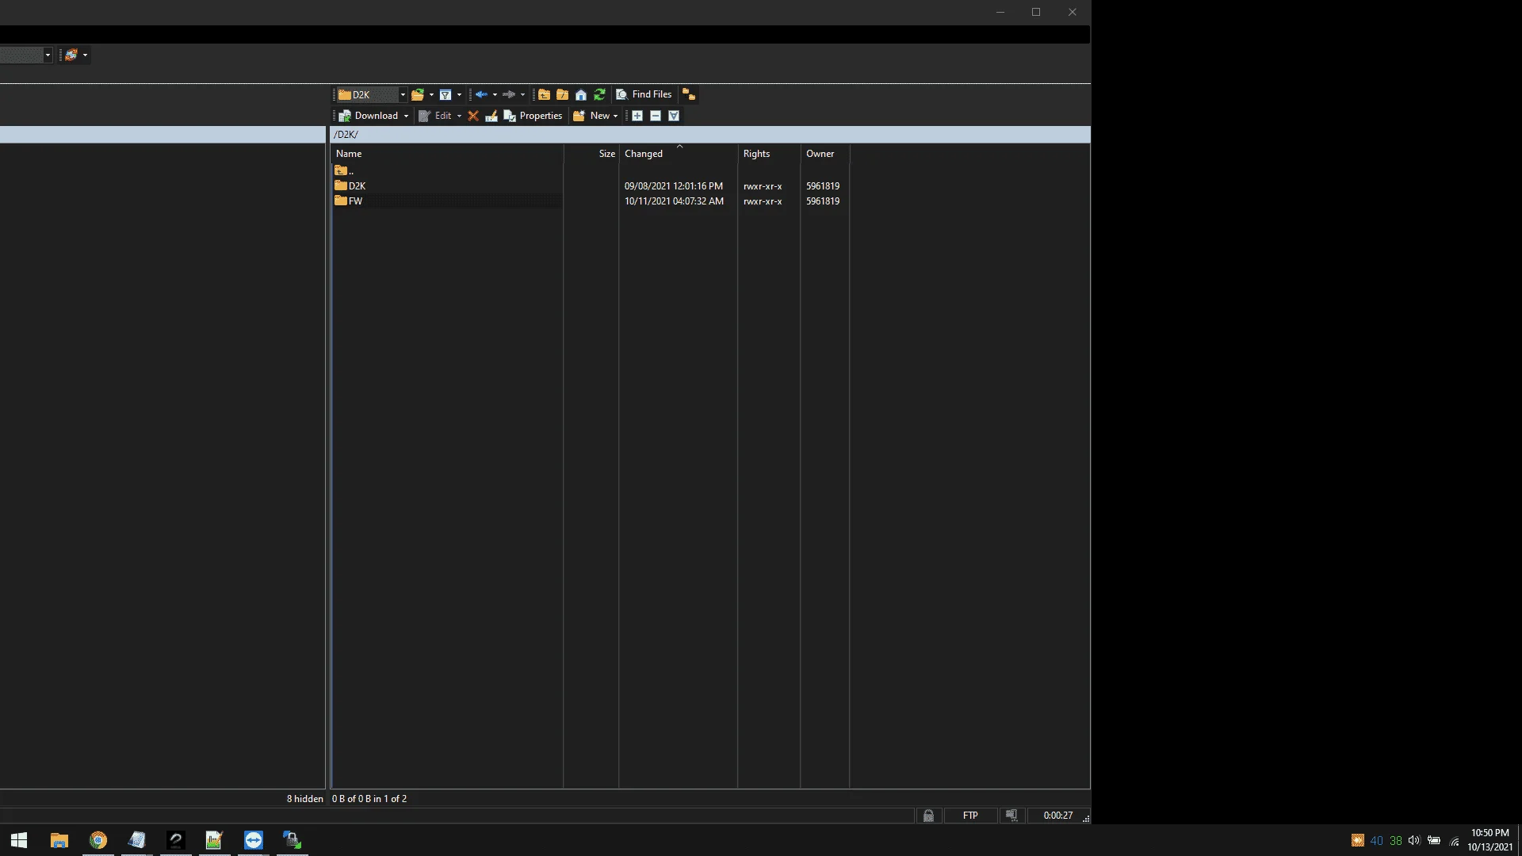This screenshot has width=1522, height=856.
Task: Select the D2K folder in file list
Action: pyautogui.click(x=350, y=186)
